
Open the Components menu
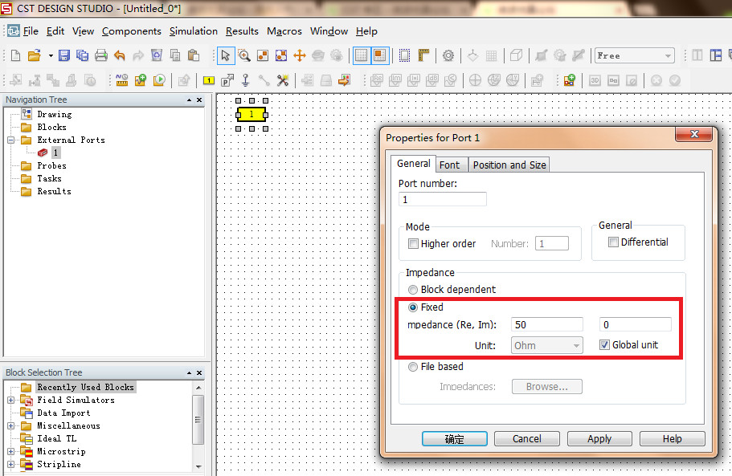click(x=132, y=31)
